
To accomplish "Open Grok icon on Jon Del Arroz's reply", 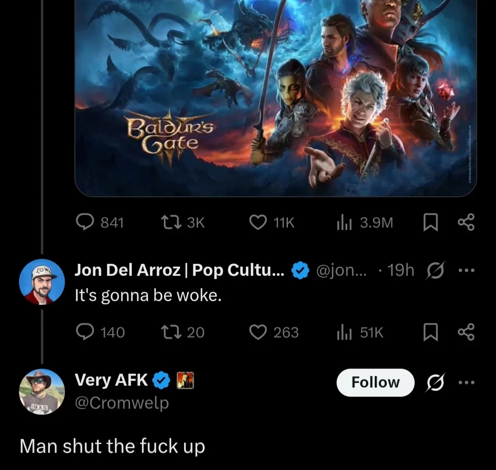I will coord(434,271).
